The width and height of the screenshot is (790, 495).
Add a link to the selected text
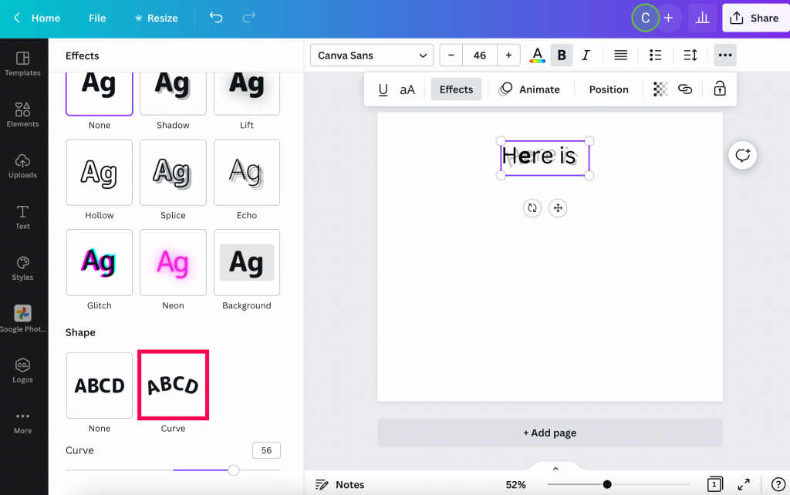(x=686, y=89)
